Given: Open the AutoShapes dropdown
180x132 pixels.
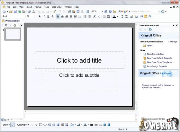Looking at the screenshot, I should click(x=23, y=125).
